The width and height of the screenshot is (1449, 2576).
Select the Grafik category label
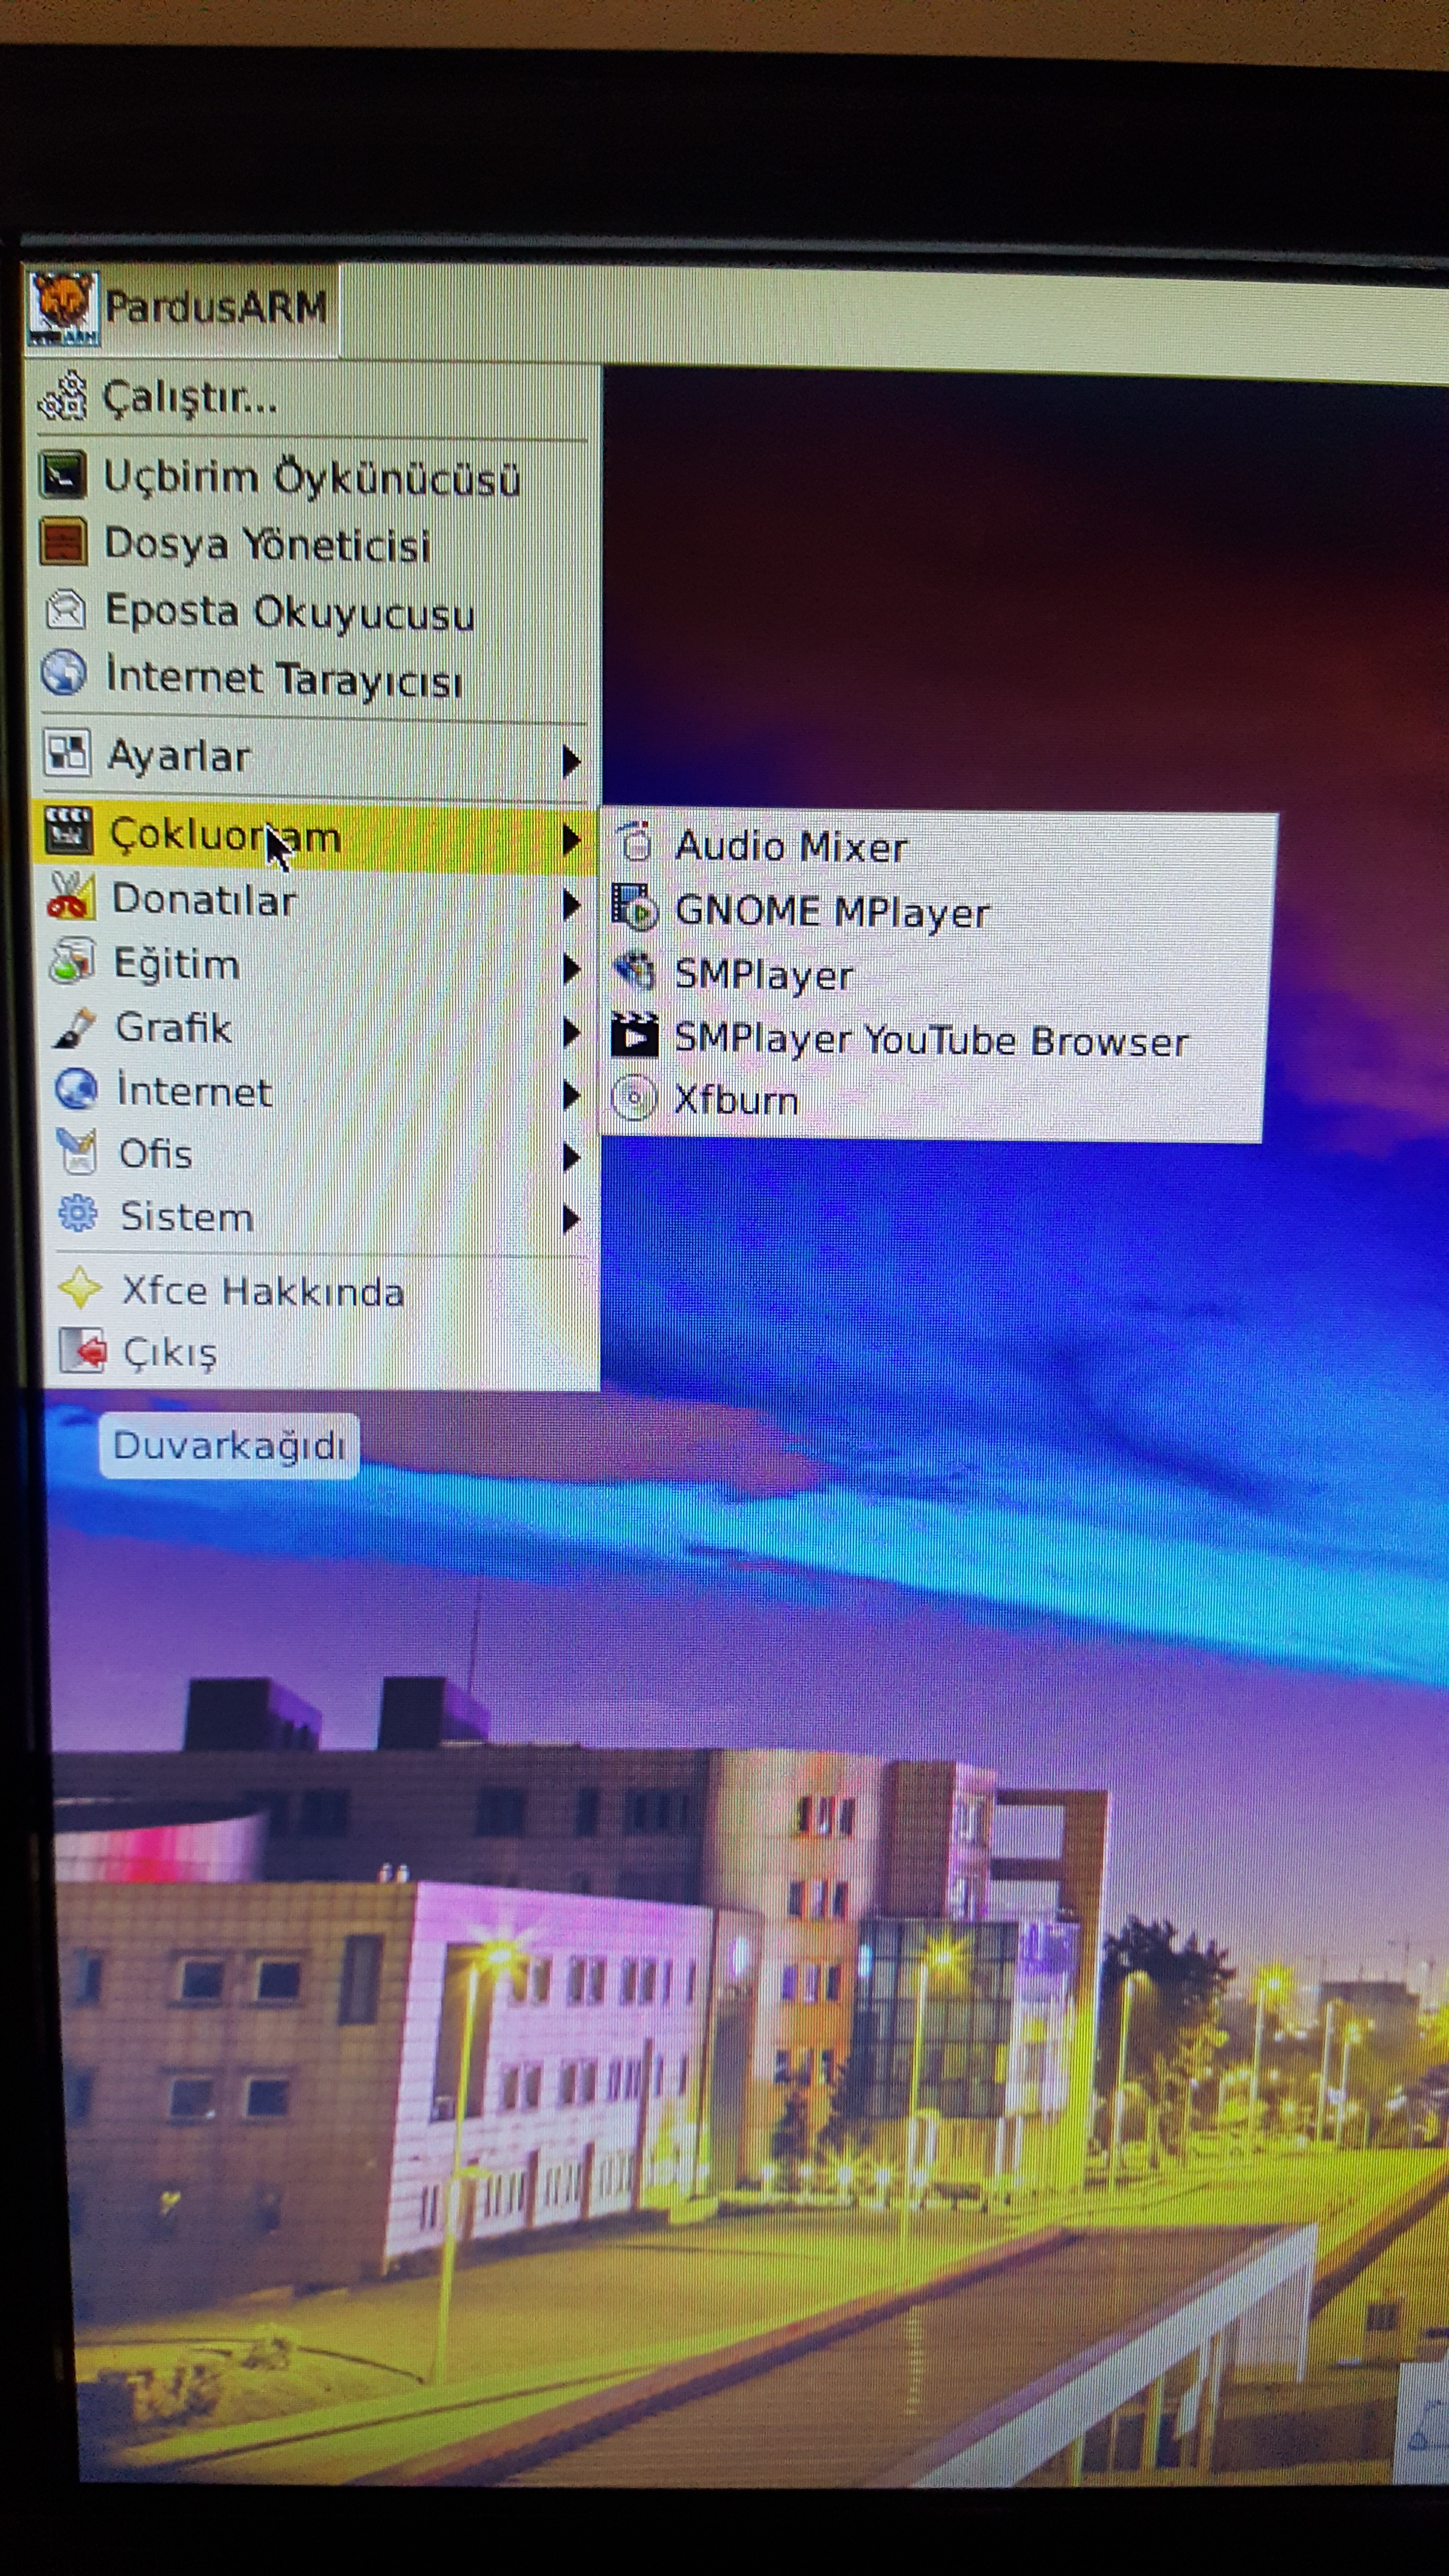click(174, 1028)
